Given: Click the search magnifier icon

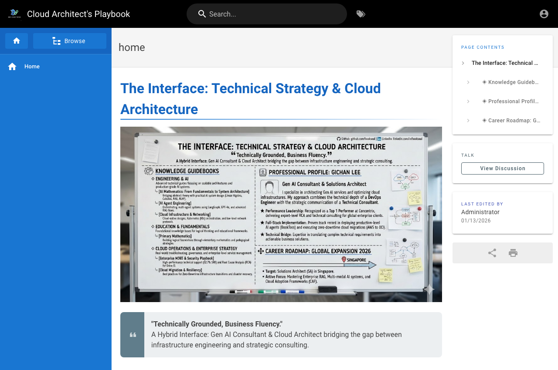Looking at the screenshot, I should pyautogui.click(x=202, y=14).
